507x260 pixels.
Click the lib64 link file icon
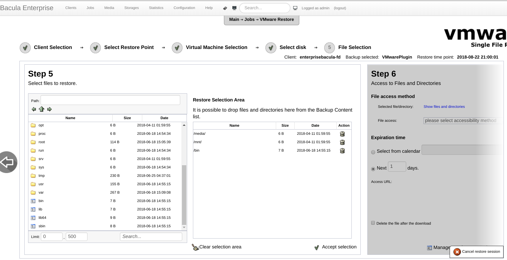[x=33, y=218]
